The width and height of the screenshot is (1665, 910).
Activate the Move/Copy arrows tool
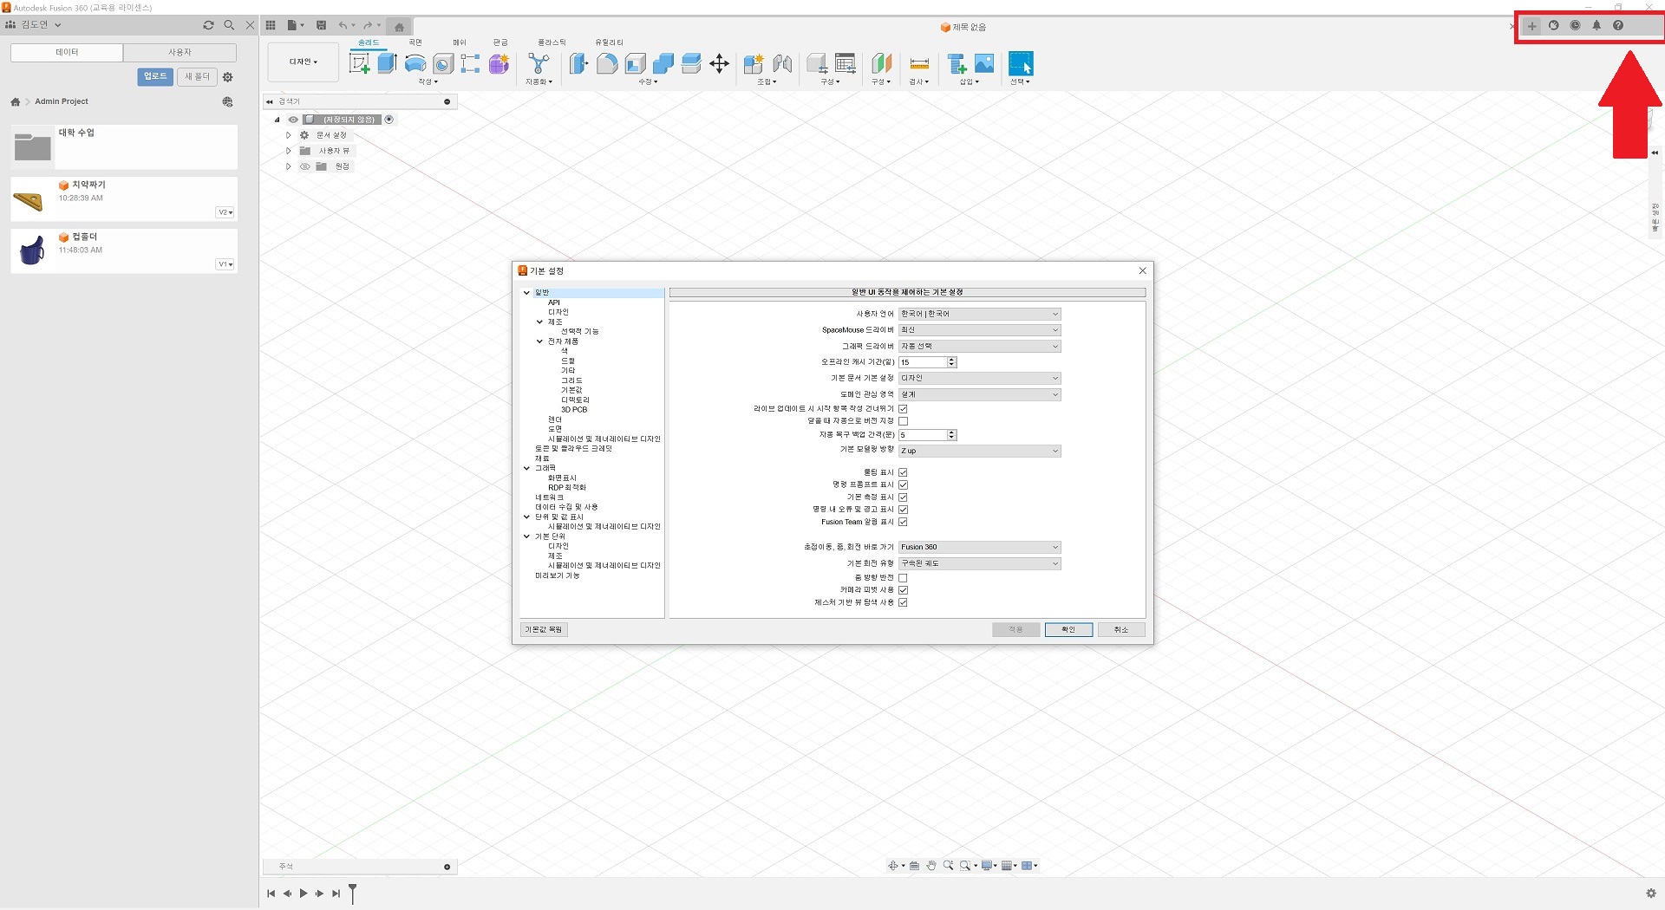tap(719, 63)
